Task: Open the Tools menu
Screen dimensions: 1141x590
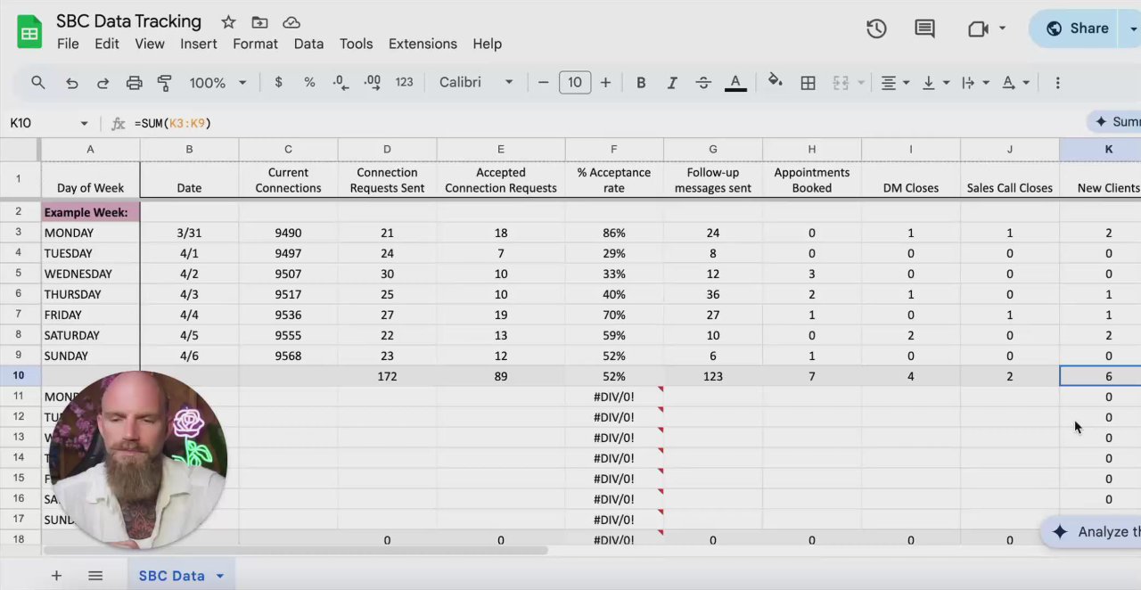Action: coord(356,44)
